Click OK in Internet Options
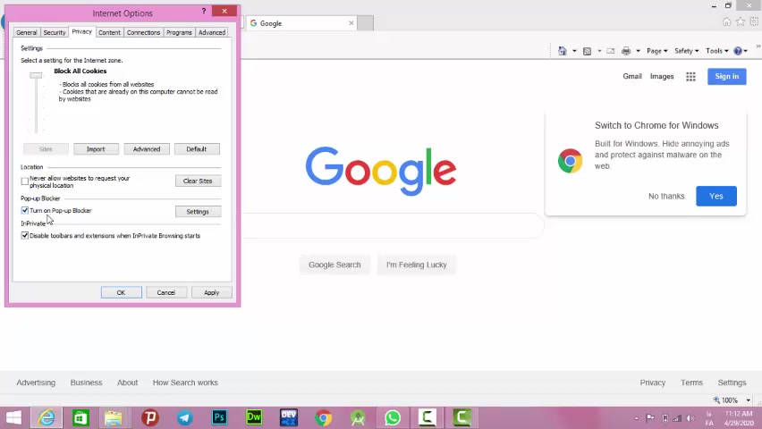The image size is (762, 429). (x=121, y=292)
